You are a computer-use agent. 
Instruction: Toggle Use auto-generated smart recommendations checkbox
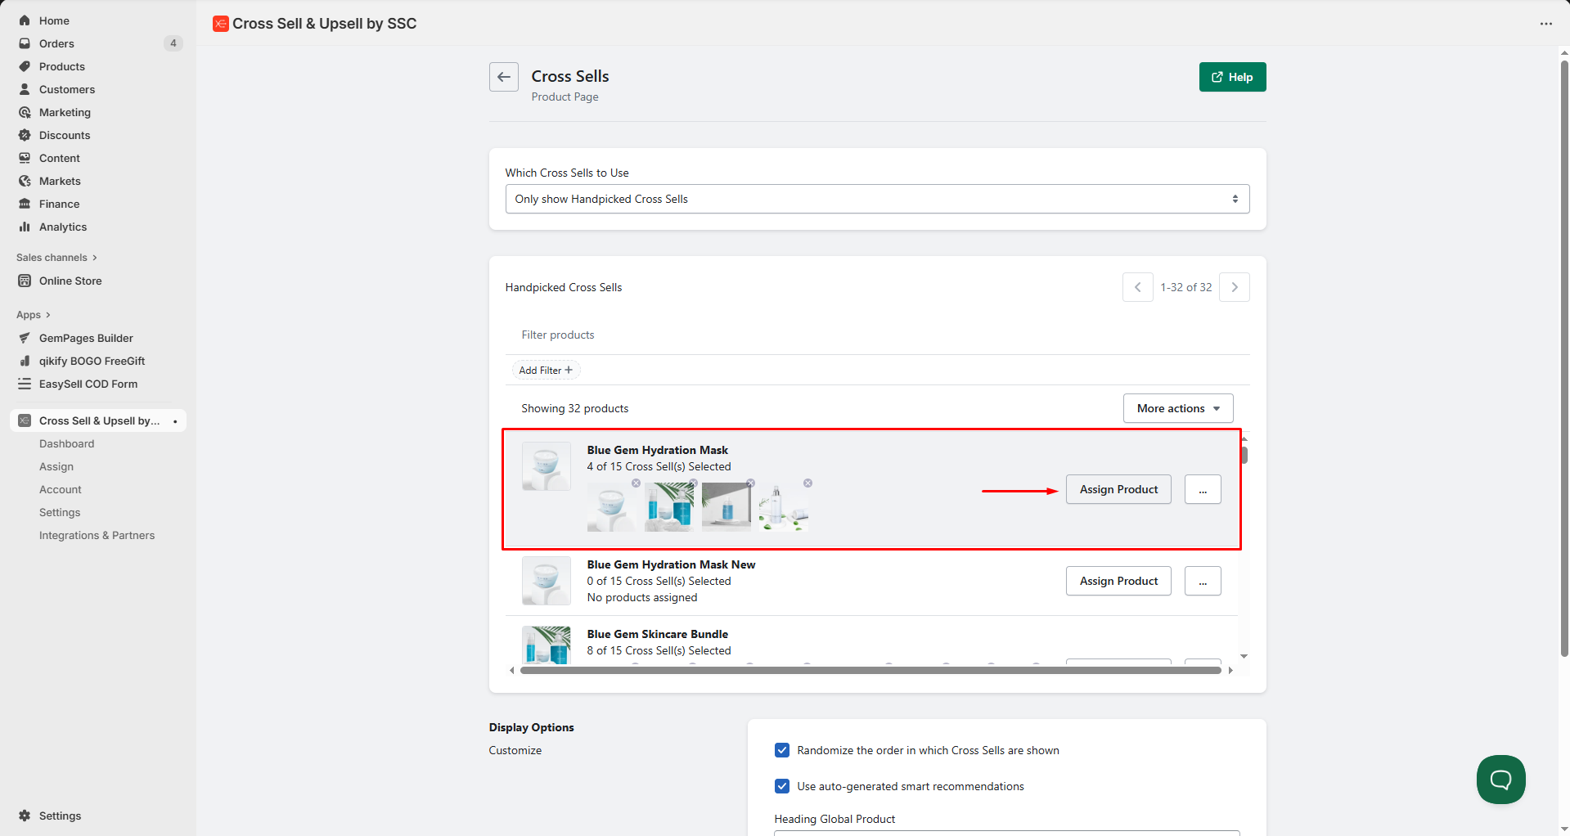click(782, 786)
